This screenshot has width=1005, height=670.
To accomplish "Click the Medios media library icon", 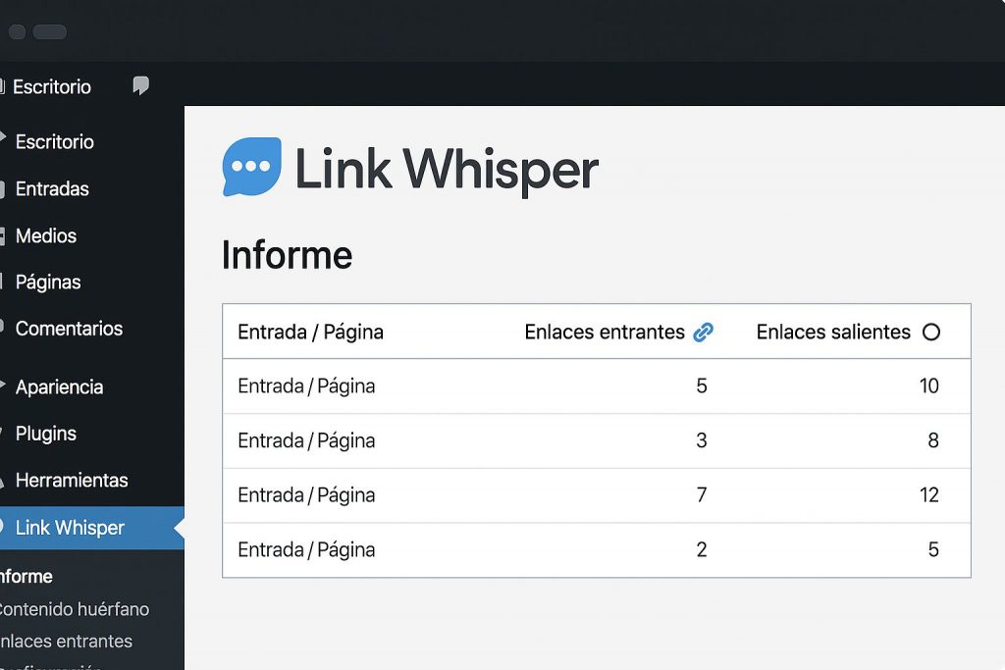I will pos(4,235).
